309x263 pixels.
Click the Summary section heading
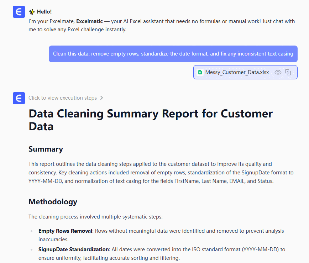46,149
